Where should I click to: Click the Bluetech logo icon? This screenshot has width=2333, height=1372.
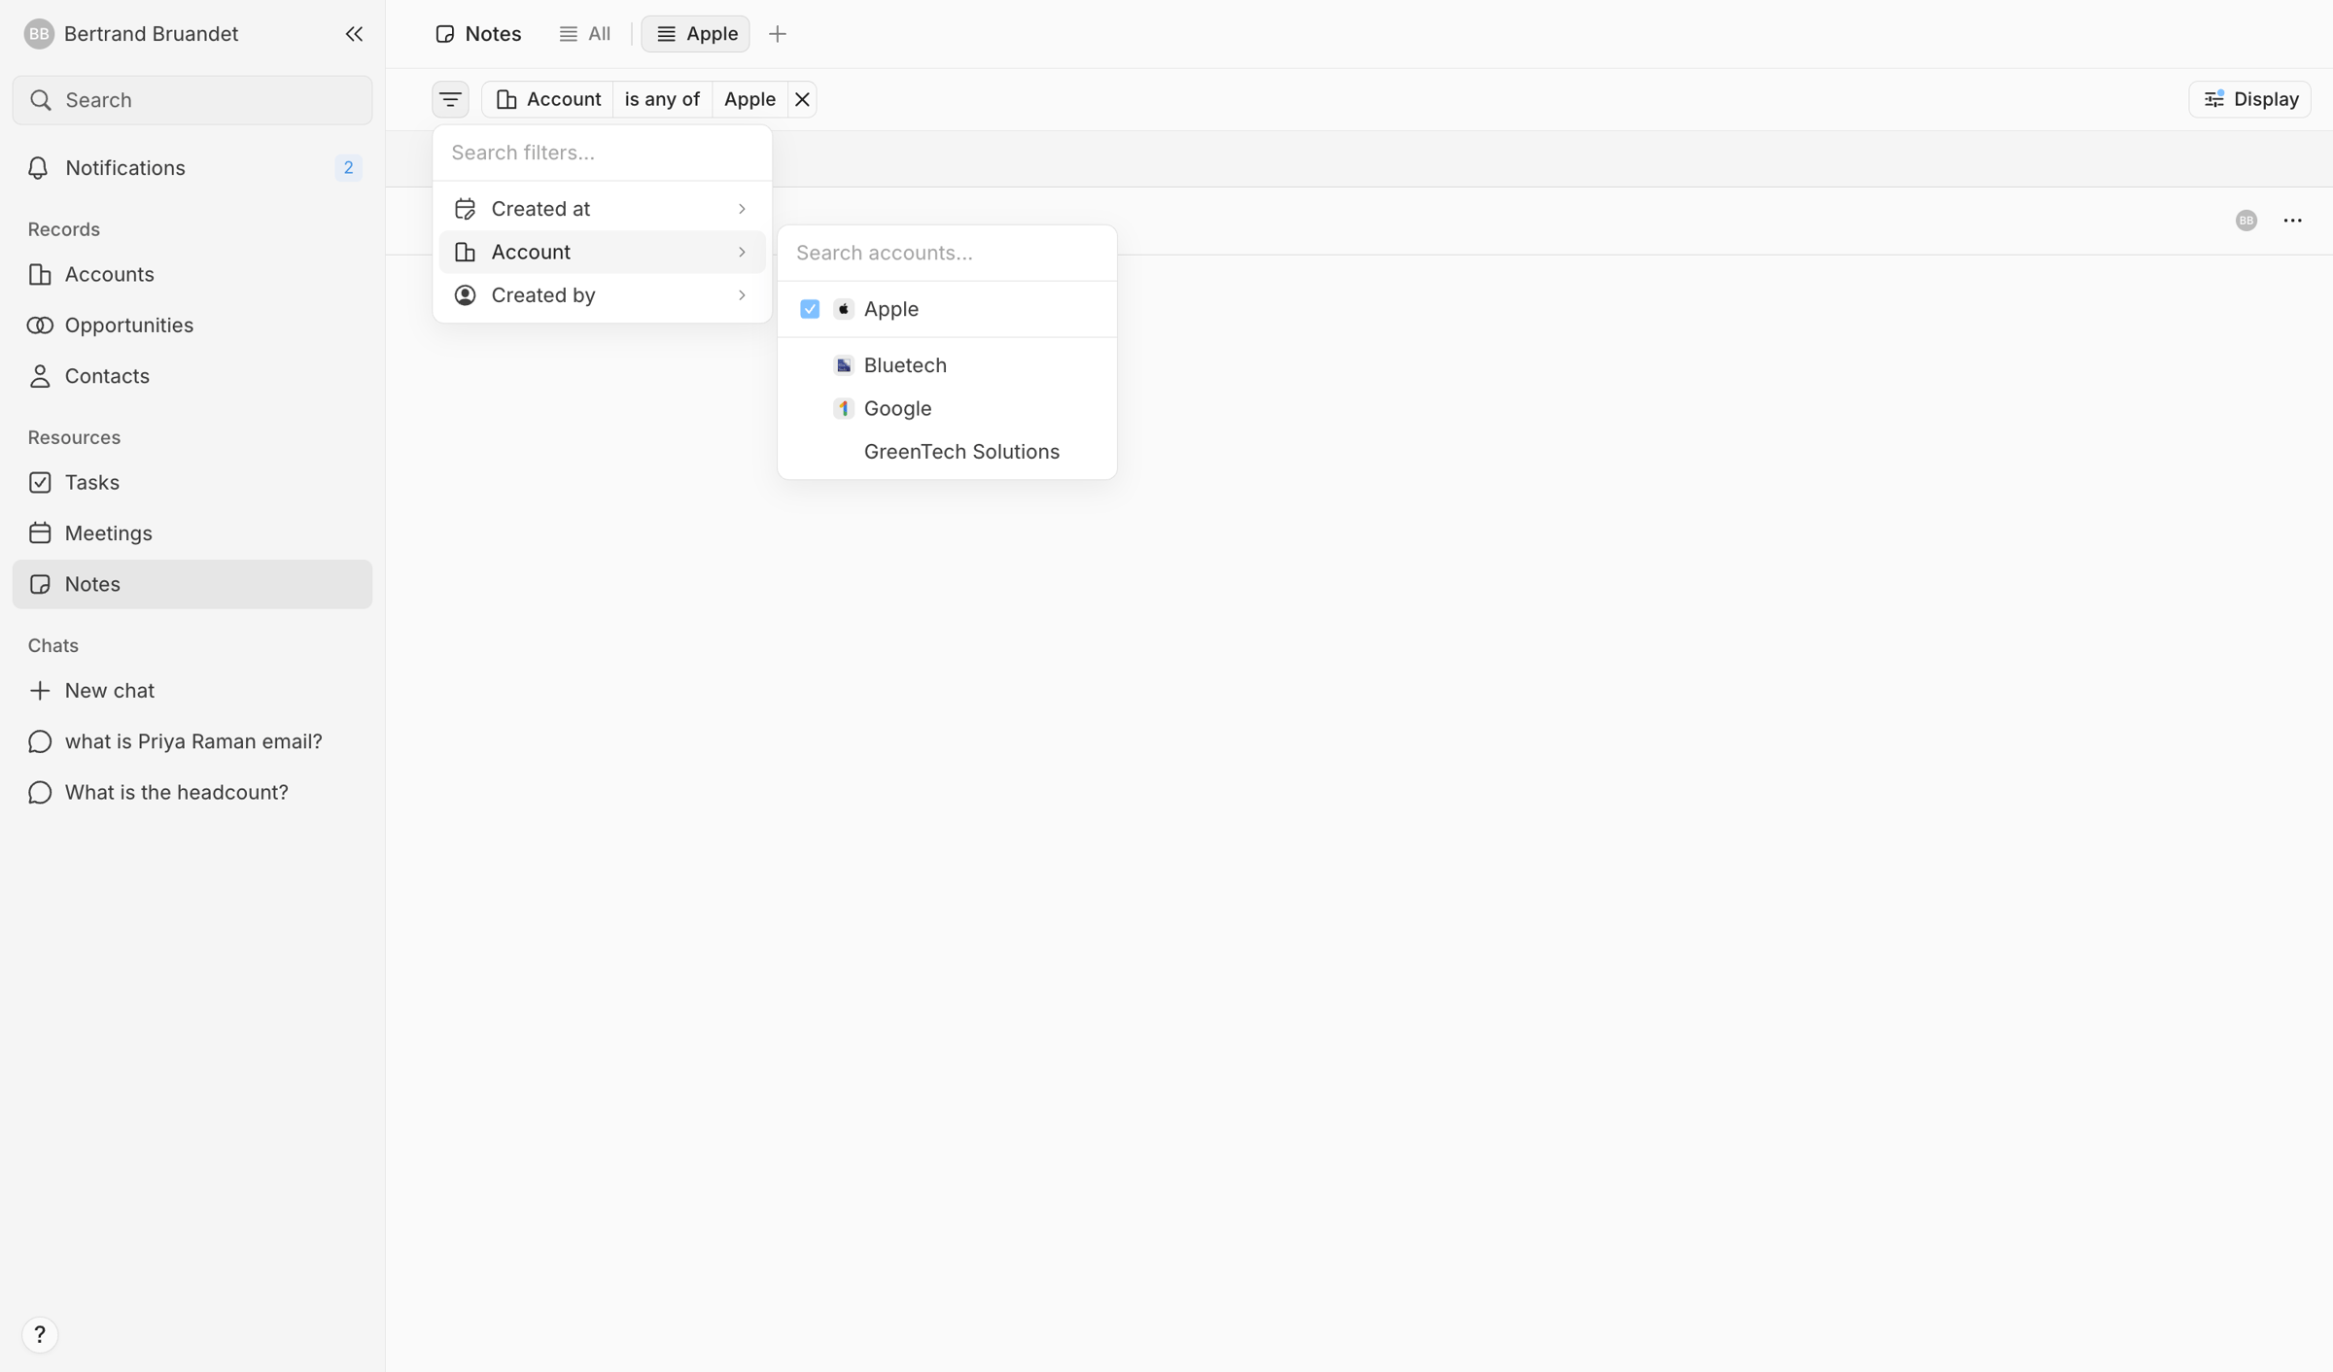coord(844,365)
